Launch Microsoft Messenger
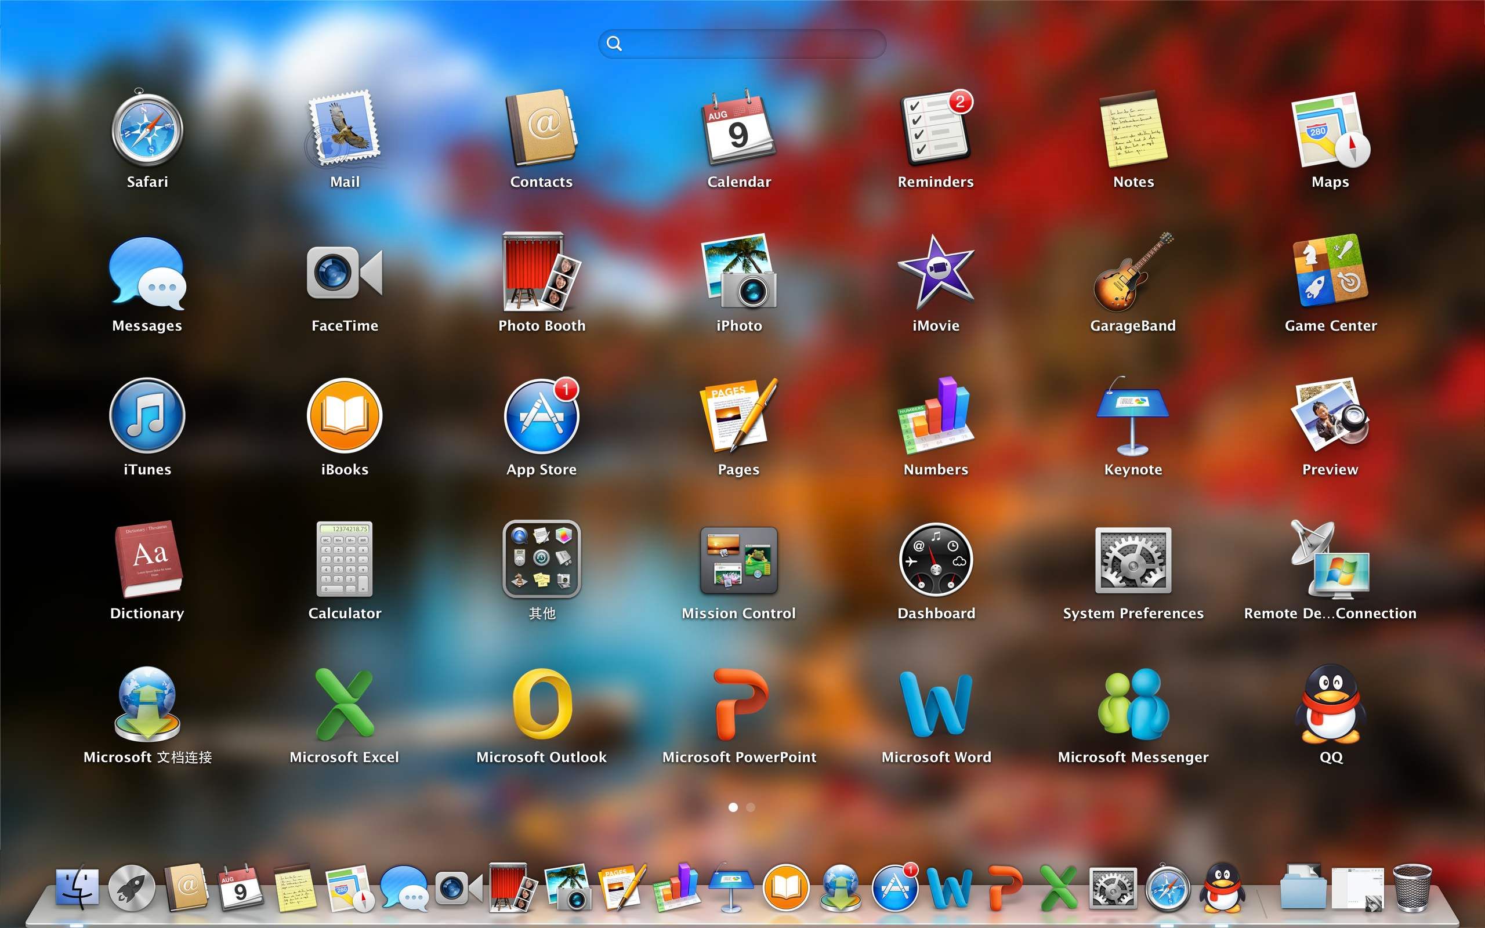 click(x=1133, y=704)
